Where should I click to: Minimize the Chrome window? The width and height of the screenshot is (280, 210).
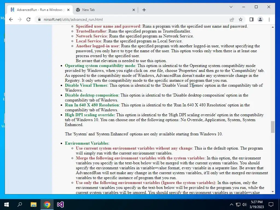point(244,7)
